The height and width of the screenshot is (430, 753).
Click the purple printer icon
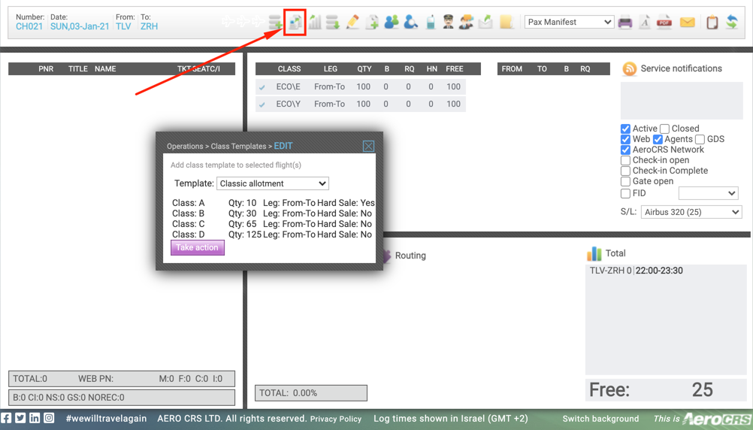click(x=625, y=22)
